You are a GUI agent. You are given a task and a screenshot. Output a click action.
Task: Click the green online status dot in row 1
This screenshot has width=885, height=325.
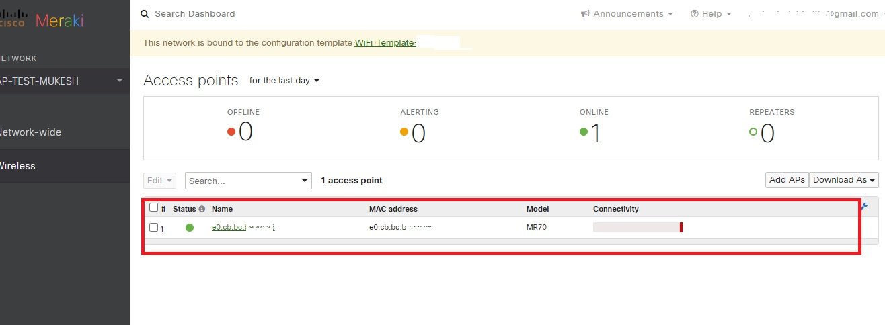click(190, 228)
